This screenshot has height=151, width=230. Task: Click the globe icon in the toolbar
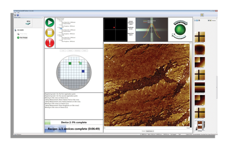[18, 15]
